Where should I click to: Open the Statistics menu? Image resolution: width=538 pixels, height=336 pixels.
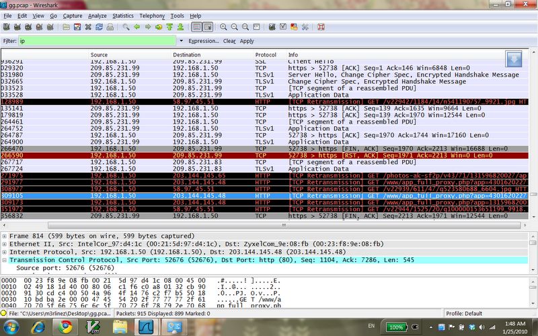pos(123,15)
